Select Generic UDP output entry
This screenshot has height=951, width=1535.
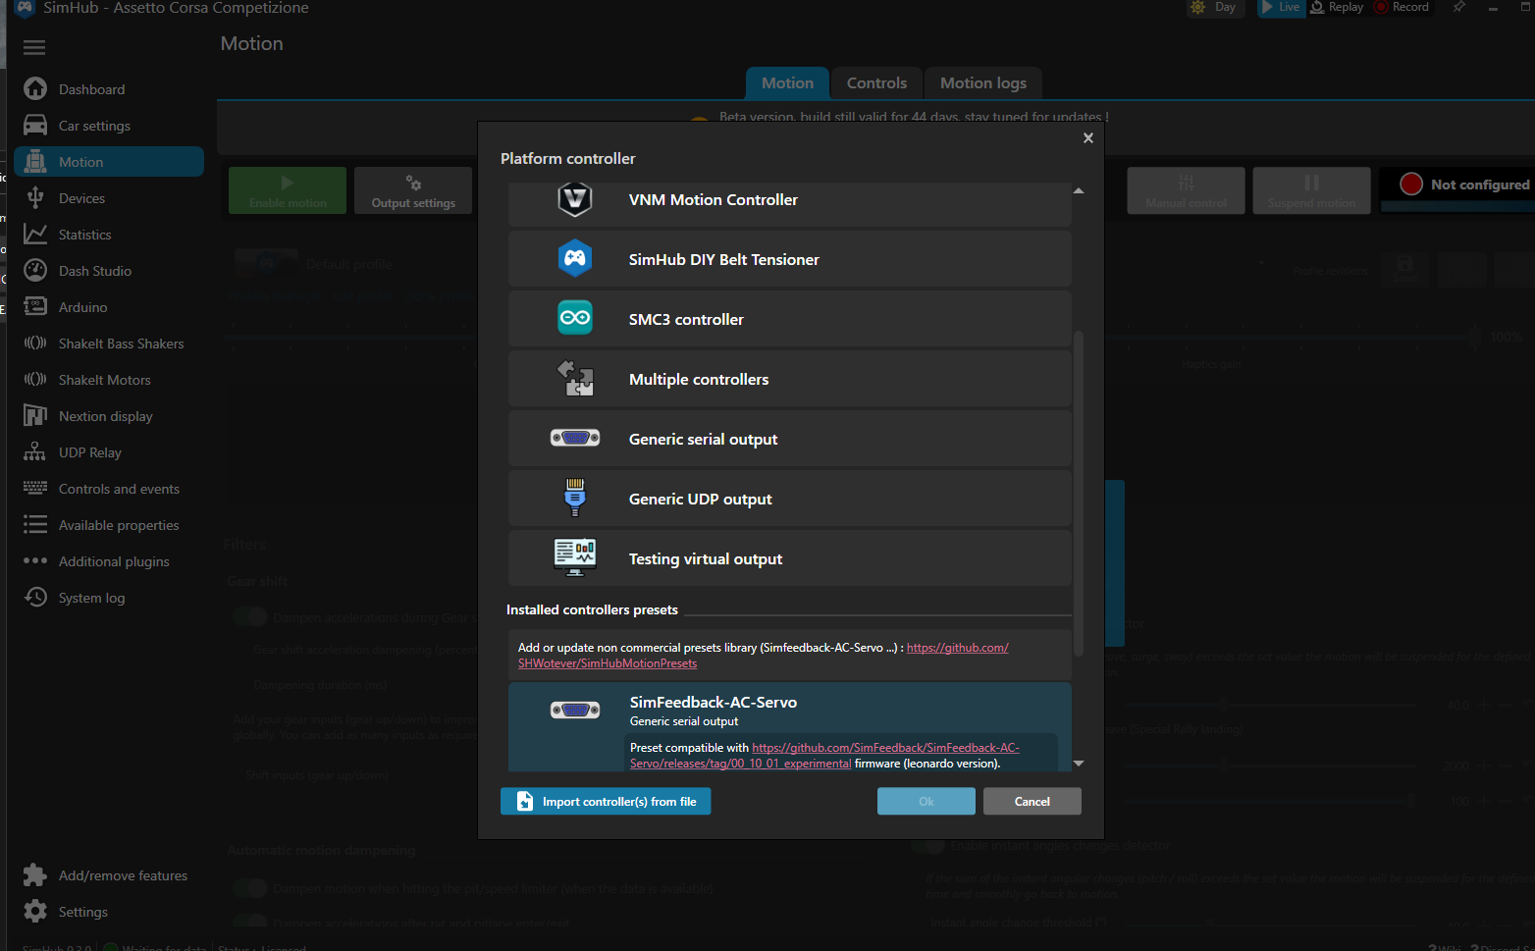[789, 499]
